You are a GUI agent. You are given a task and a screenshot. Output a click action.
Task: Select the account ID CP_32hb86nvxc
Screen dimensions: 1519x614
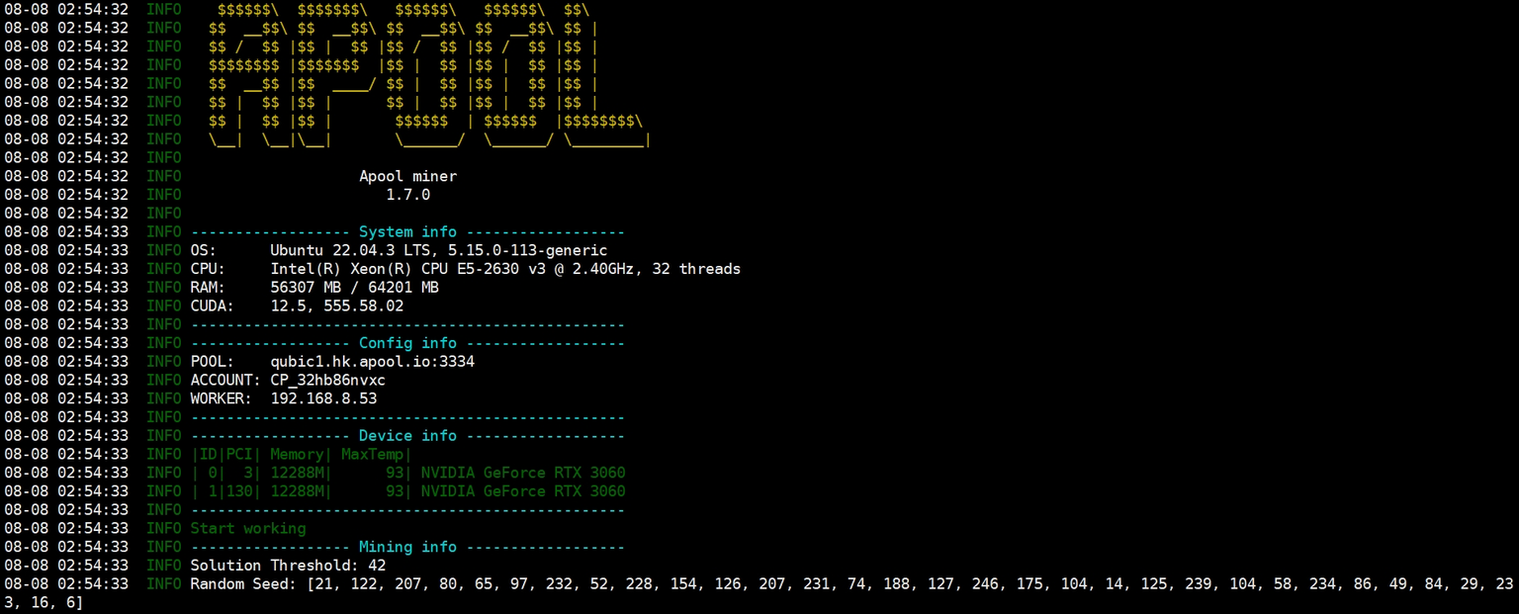(327, 381)
